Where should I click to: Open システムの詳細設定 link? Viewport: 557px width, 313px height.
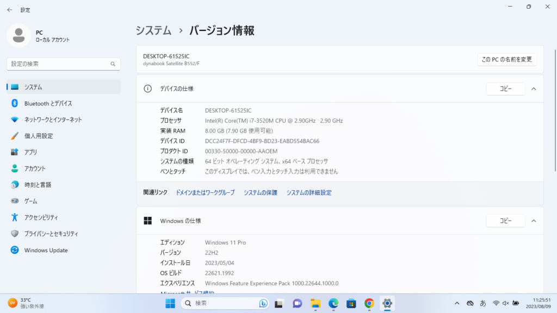pos(309,192)
